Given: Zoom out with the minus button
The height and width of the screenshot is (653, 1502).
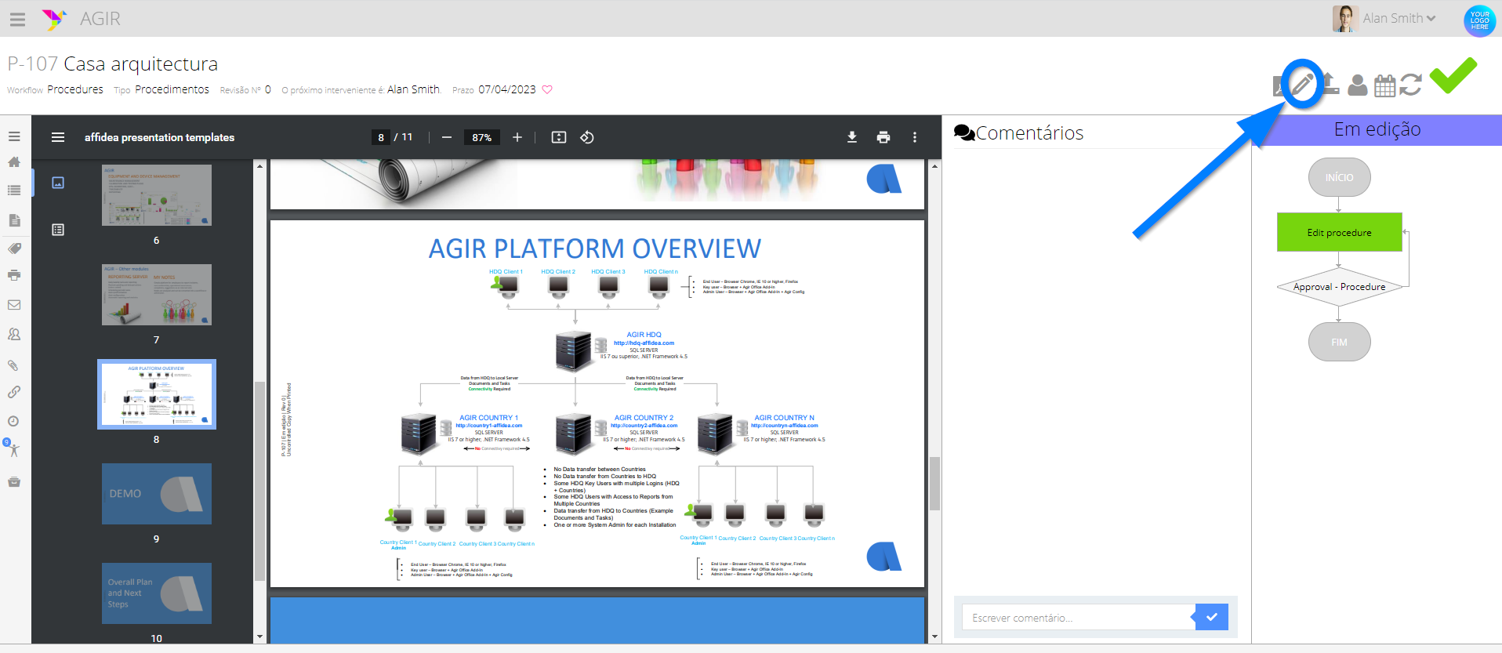Looking at the screenshot, I should point(447,137).
